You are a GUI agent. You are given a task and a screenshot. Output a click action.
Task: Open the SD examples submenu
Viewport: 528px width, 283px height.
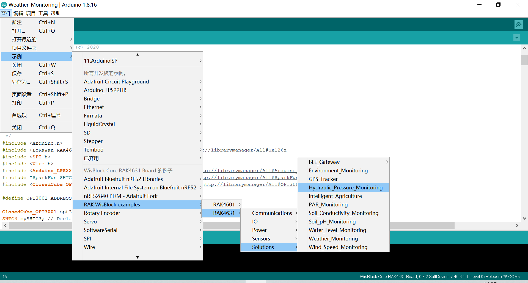pos(138,133)
